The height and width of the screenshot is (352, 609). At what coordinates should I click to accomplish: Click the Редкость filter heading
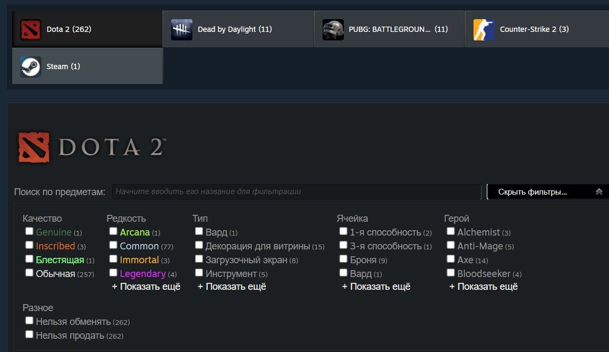coord(126,219)
